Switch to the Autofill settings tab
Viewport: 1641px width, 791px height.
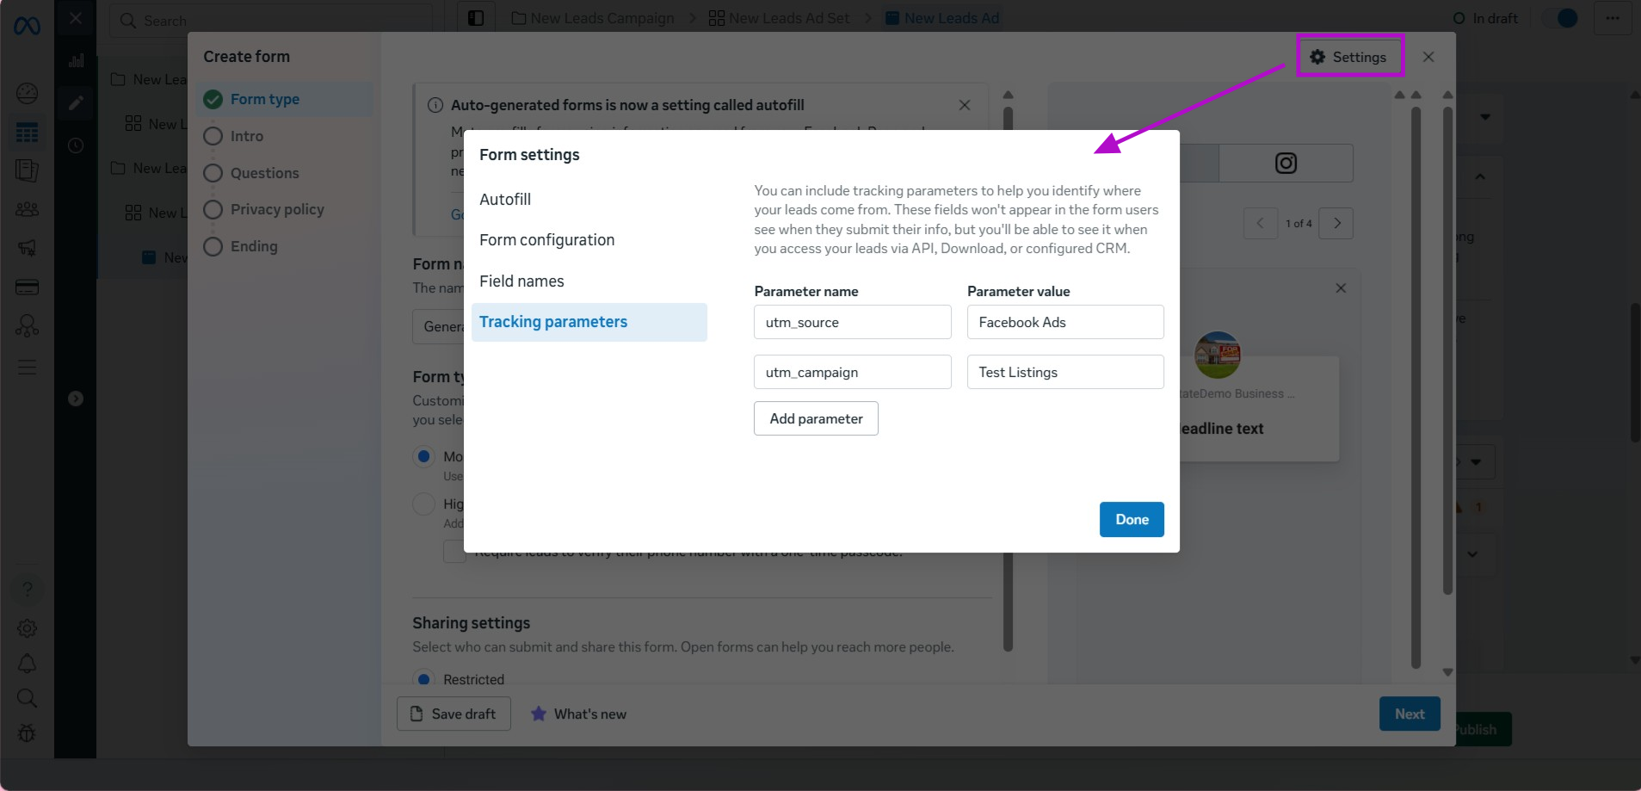pos(505,199)
